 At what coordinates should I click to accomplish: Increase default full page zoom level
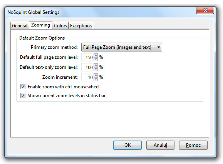click(96, 55)
